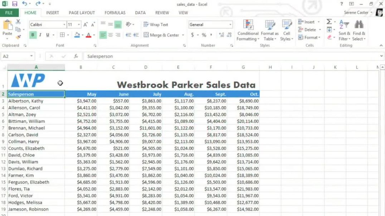Screen dimensions: 385x216
Task: Click Format cells button
Action: tap(309, 38)
